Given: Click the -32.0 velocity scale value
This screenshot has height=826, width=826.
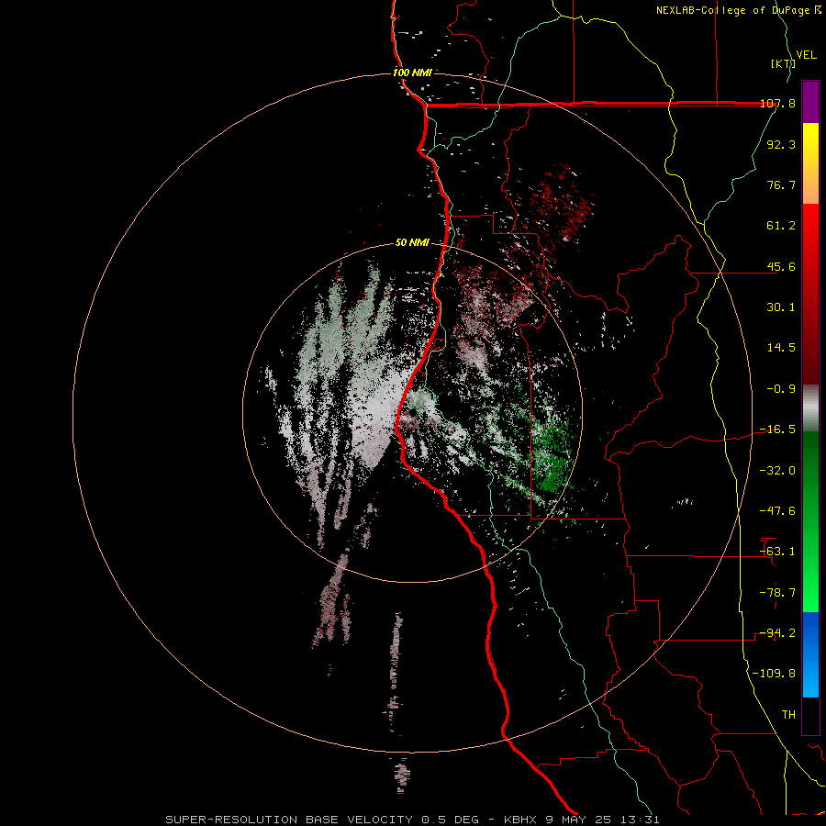Looking at the screenshot, I should [777, 471].
